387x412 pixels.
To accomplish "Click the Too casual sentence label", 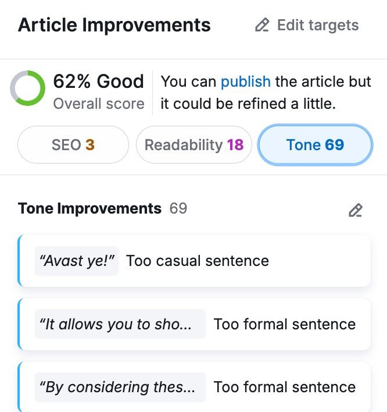I will (x=198, y=261).
